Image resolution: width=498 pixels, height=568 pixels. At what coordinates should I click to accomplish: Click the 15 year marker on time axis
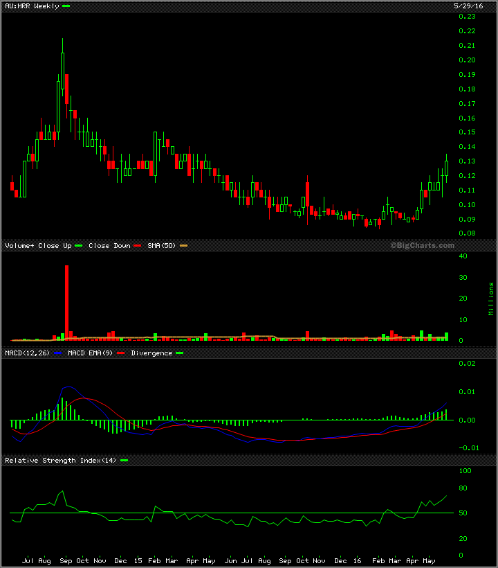coord(138,561)
